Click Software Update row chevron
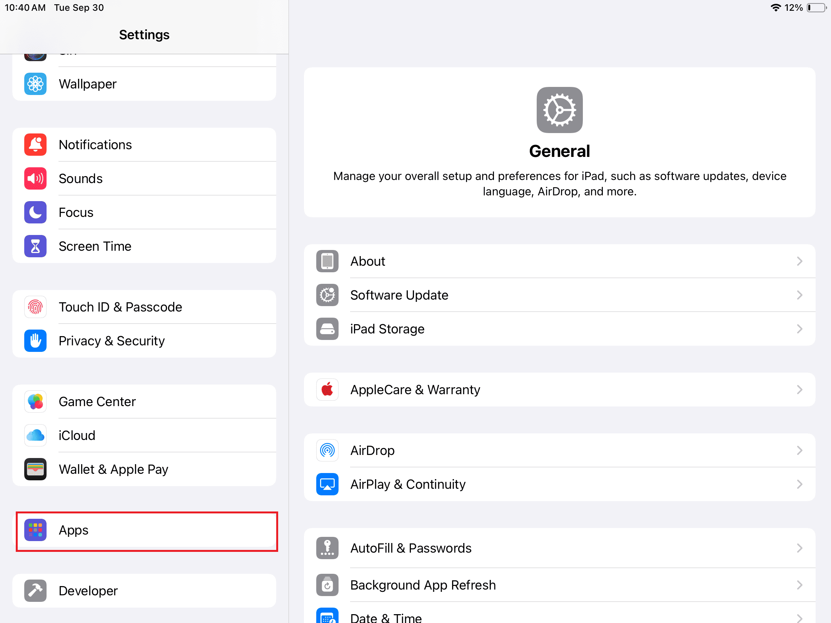The height and width of the screenshot is (623, 831). [x=799, y=295]
